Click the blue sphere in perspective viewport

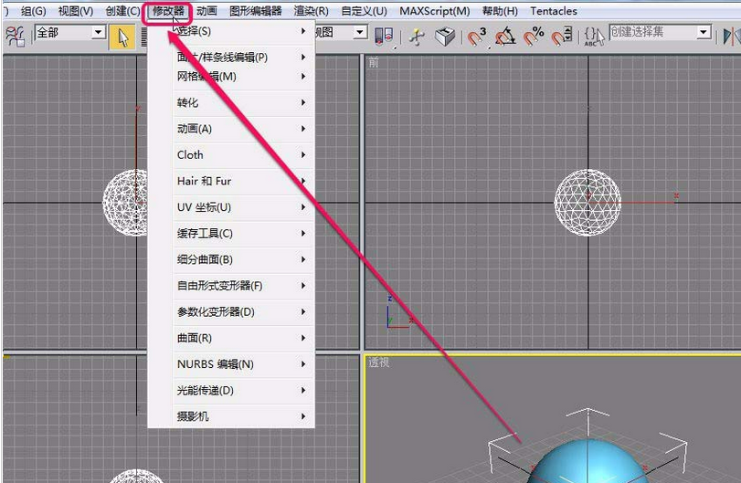click(x=585, y=466)
